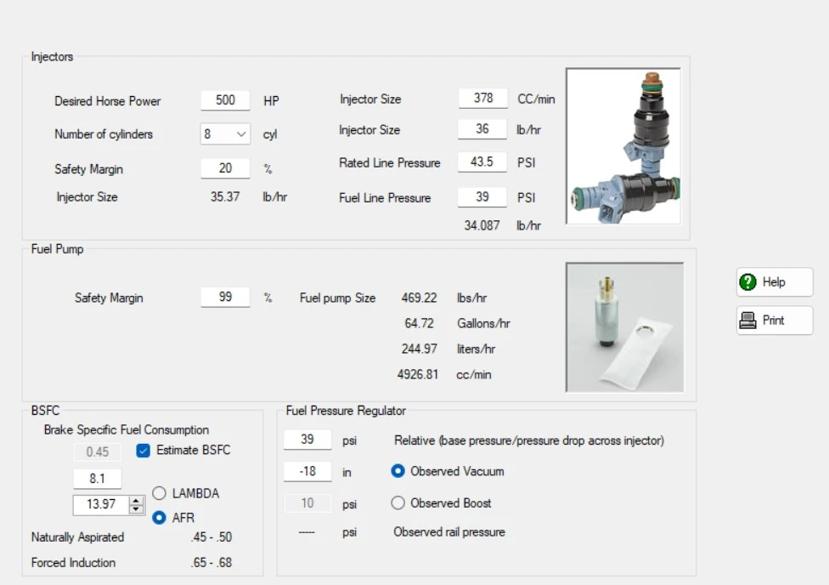This screenshot has width=829, height=585.
Task: Click the Fuel pump Size label
Action: [337, 298]
